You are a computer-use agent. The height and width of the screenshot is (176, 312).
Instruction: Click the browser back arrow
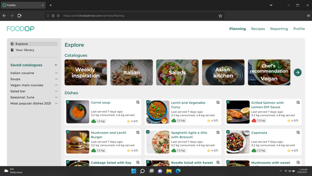[x=4, y=16]
